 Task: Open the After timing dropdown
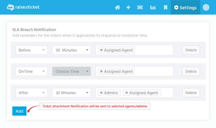coord(31,93)
